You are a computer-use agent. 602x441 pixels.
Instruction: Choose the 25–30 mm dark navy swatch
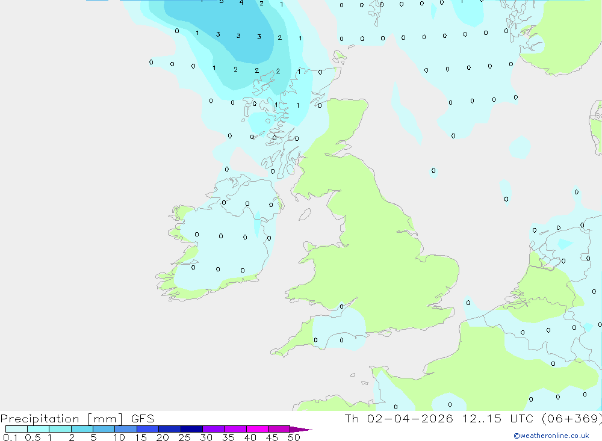[191, 429]
